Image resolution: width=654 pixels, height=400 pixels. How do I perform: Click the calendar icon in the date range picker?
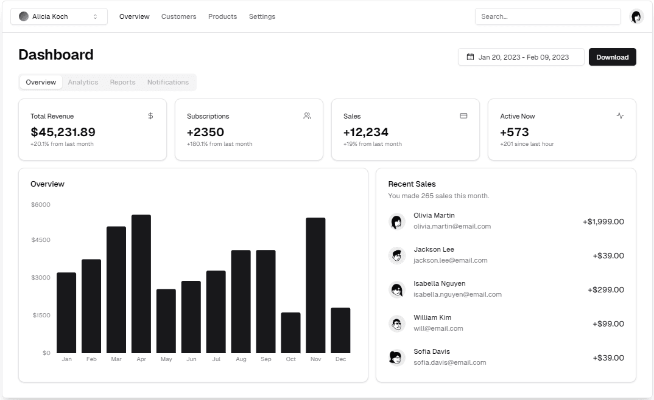point(469,56)
